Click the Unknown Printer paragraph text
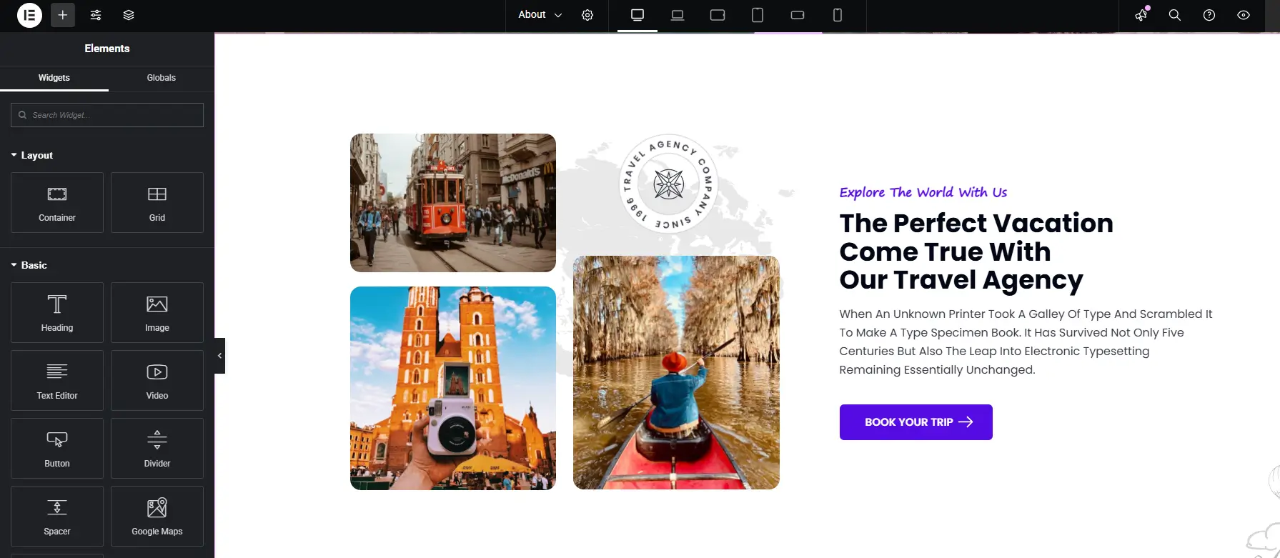The height and width of the screenshot is (558, 1280). [1026, 342]
